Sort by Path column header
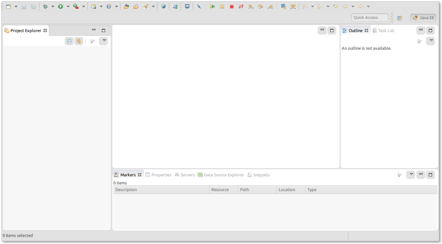Image resolution: width=442 pixels, height=244 pixels. (x=257, y=190)
